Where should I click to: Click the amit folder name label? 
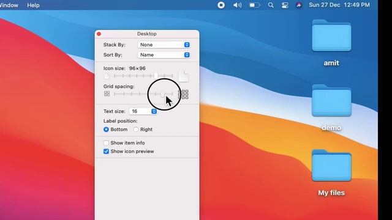(331, 63)
